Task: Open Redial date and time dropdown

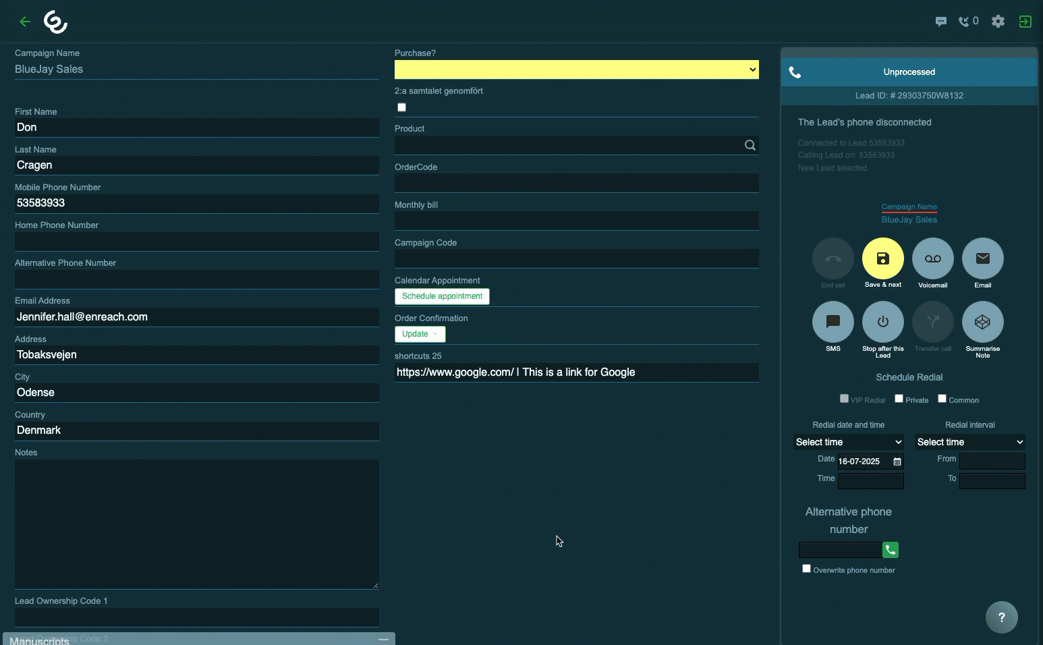Action: click(x=848, y=442)
